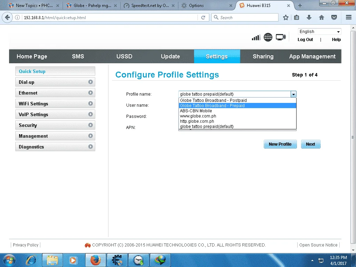The width and height of the screenshot is (356, 267).
Task: Open the English language dropdown
Action: (x=319, y=32)
